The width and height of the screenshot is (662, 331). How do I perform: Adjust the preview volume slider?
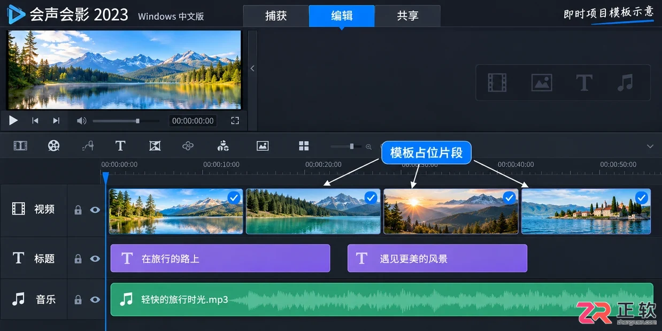[126, 121]
